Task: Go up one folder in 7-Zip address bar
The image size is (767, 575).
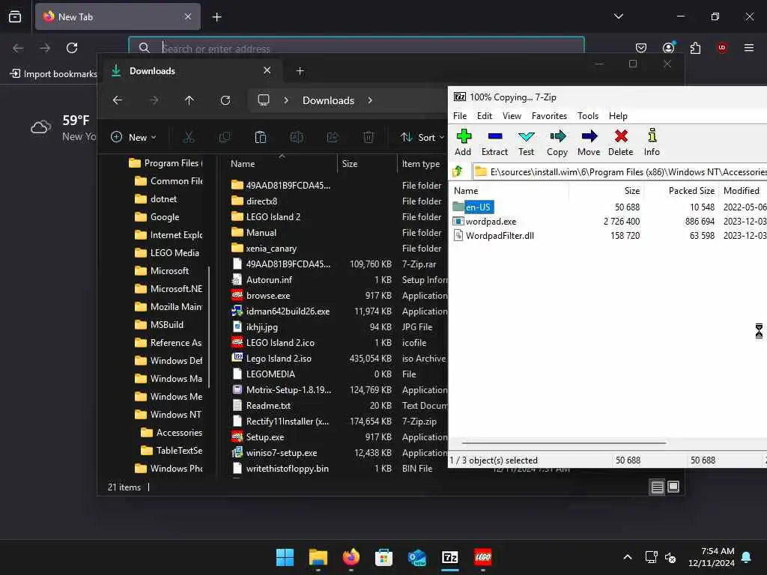Action: tap(458, 171)
